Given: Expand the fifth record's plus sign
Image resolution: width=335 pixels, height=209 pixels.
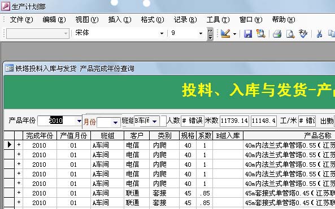Looking at the screenshot, I should [x=19, y=183].
